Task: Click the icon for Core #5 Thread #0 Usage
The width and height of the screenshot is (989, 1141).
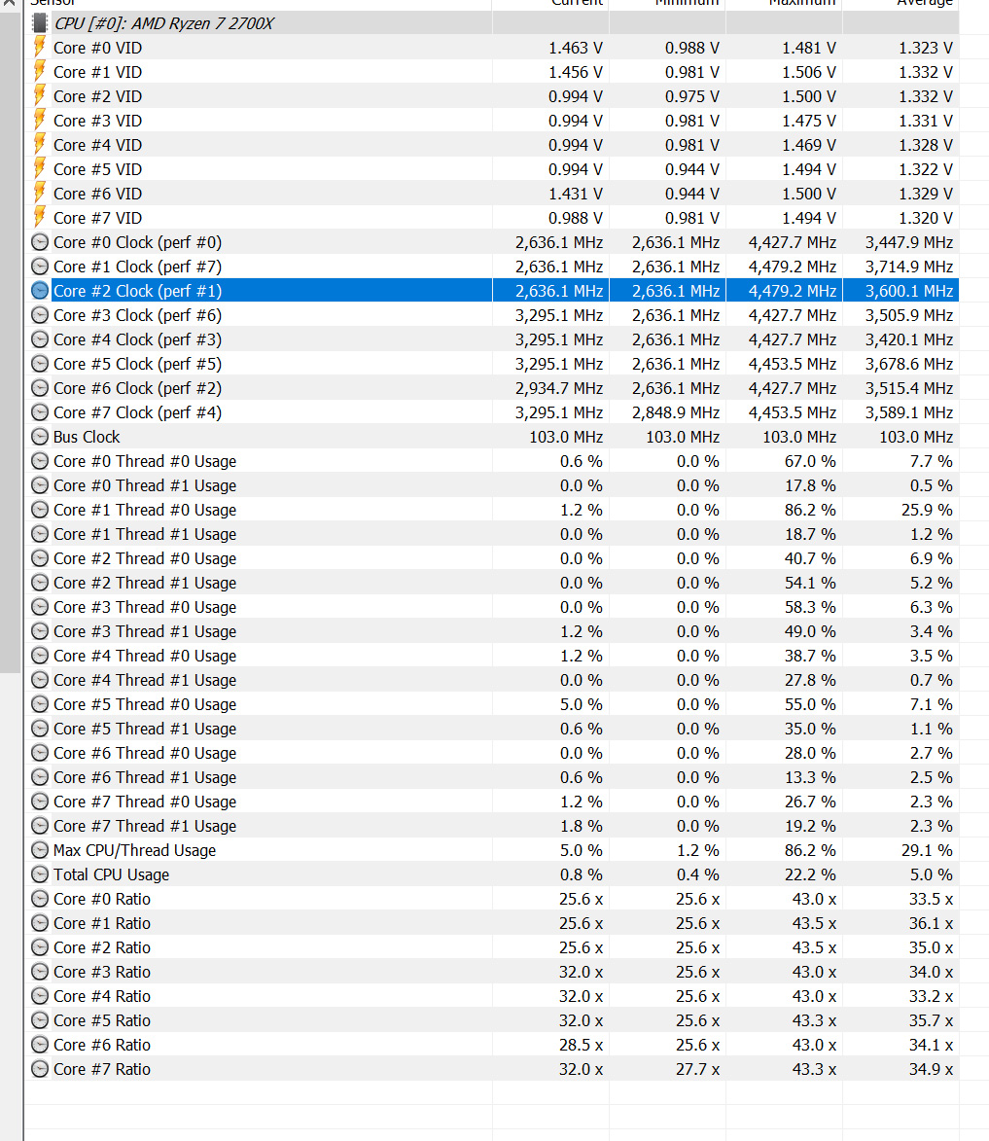Action: 40,703
